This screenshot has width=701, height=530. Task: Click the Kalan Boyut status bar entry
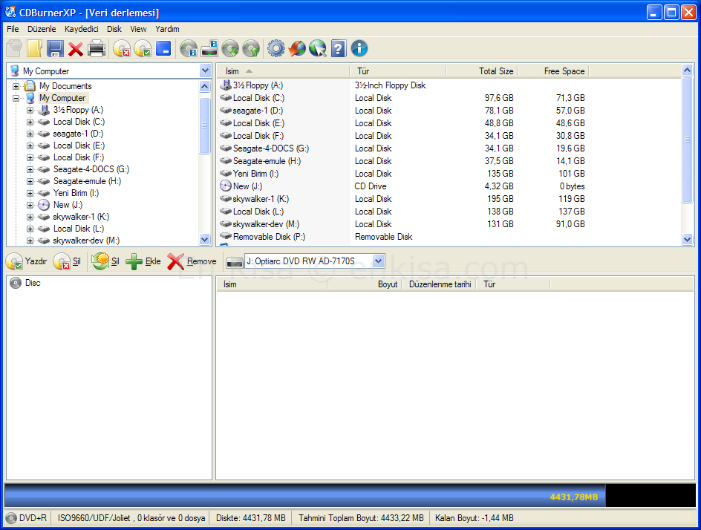click(x=474, y=518)
